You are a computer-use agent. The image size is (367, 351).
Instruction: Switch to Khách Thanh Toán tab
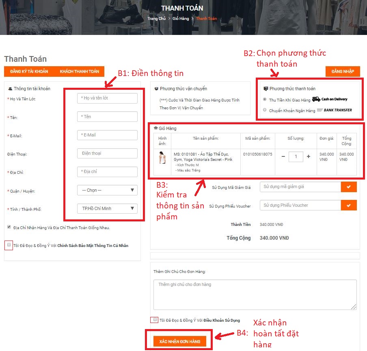coord(80,71)
